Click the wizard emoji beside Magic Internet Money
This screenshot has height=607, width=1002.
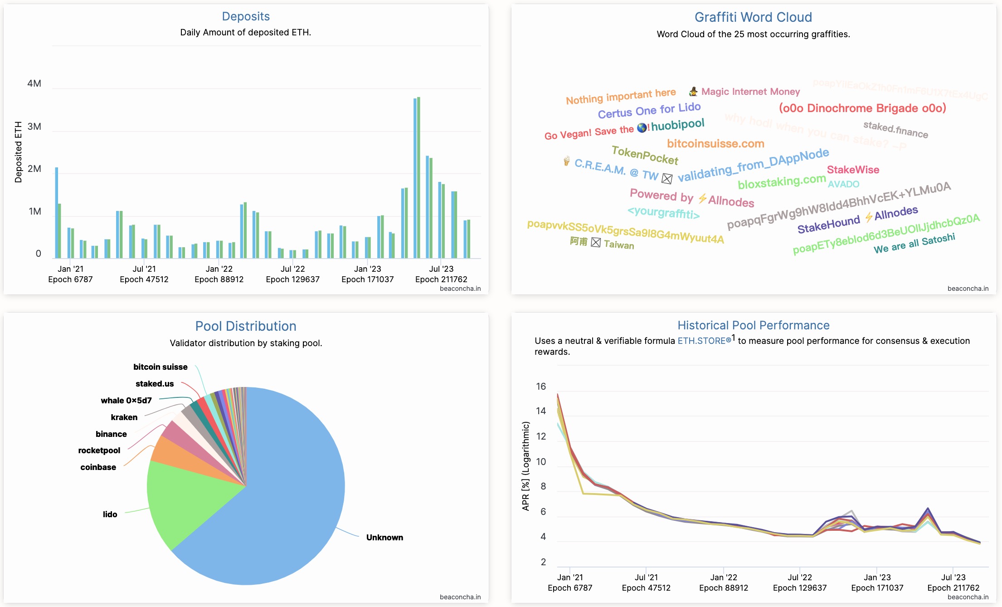click(693, 92)
